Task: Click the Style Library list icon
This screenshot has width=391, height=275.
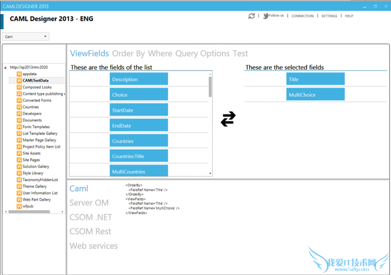Action: coord(19,173)
